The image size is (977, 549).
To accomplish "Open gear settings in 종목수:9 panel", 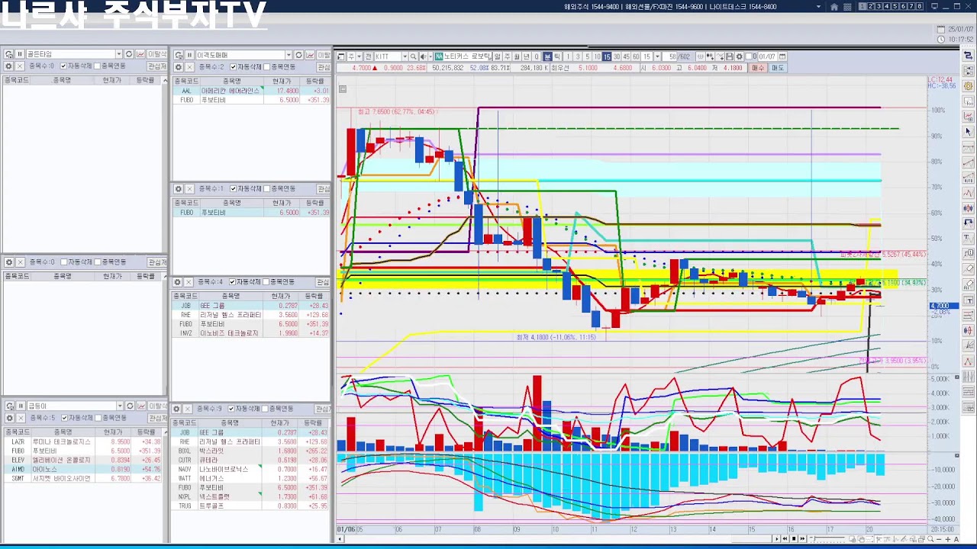I will pyautogui.click(x=178, y=409).
